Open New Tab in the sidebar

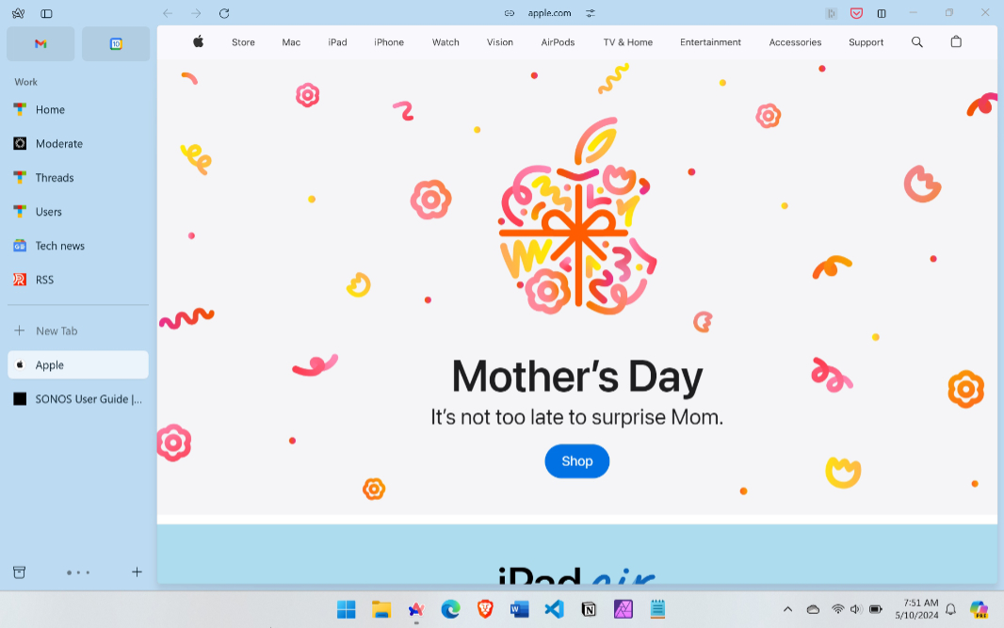(x=57, y=331)
